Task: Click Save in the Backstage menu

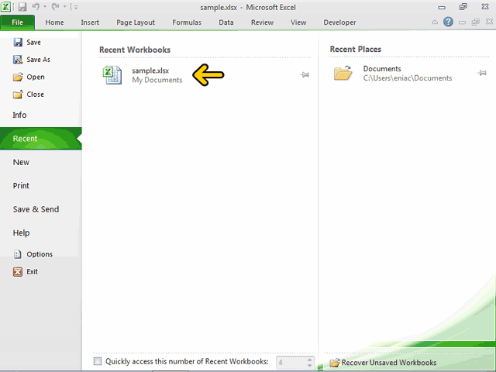Action: click(27, 43)
